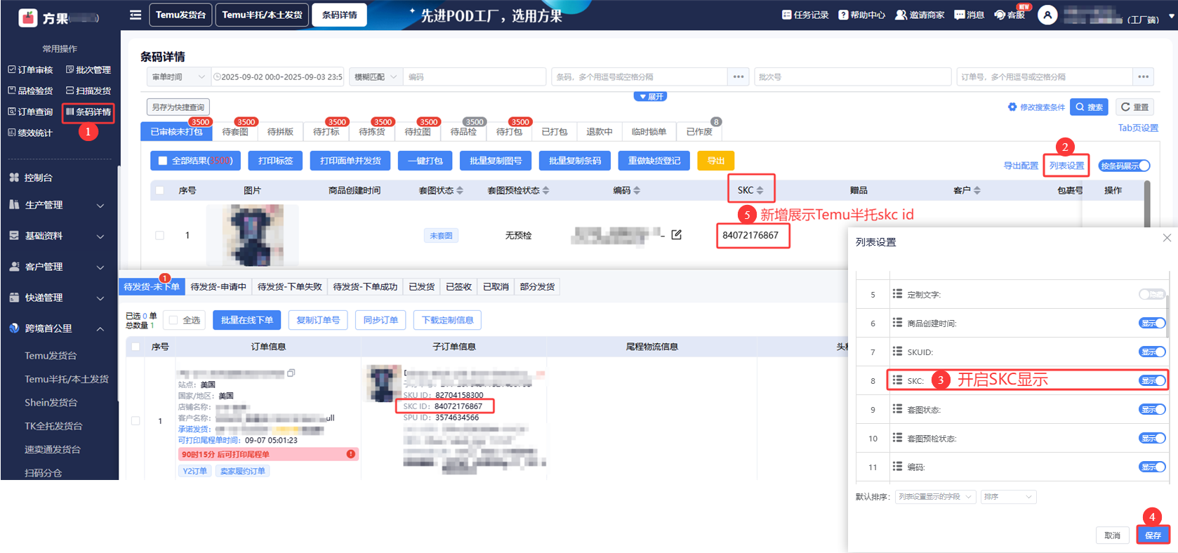Tick the 全选 checkbox in the order list
This screenshot has height=553, width=1178.
173,320
